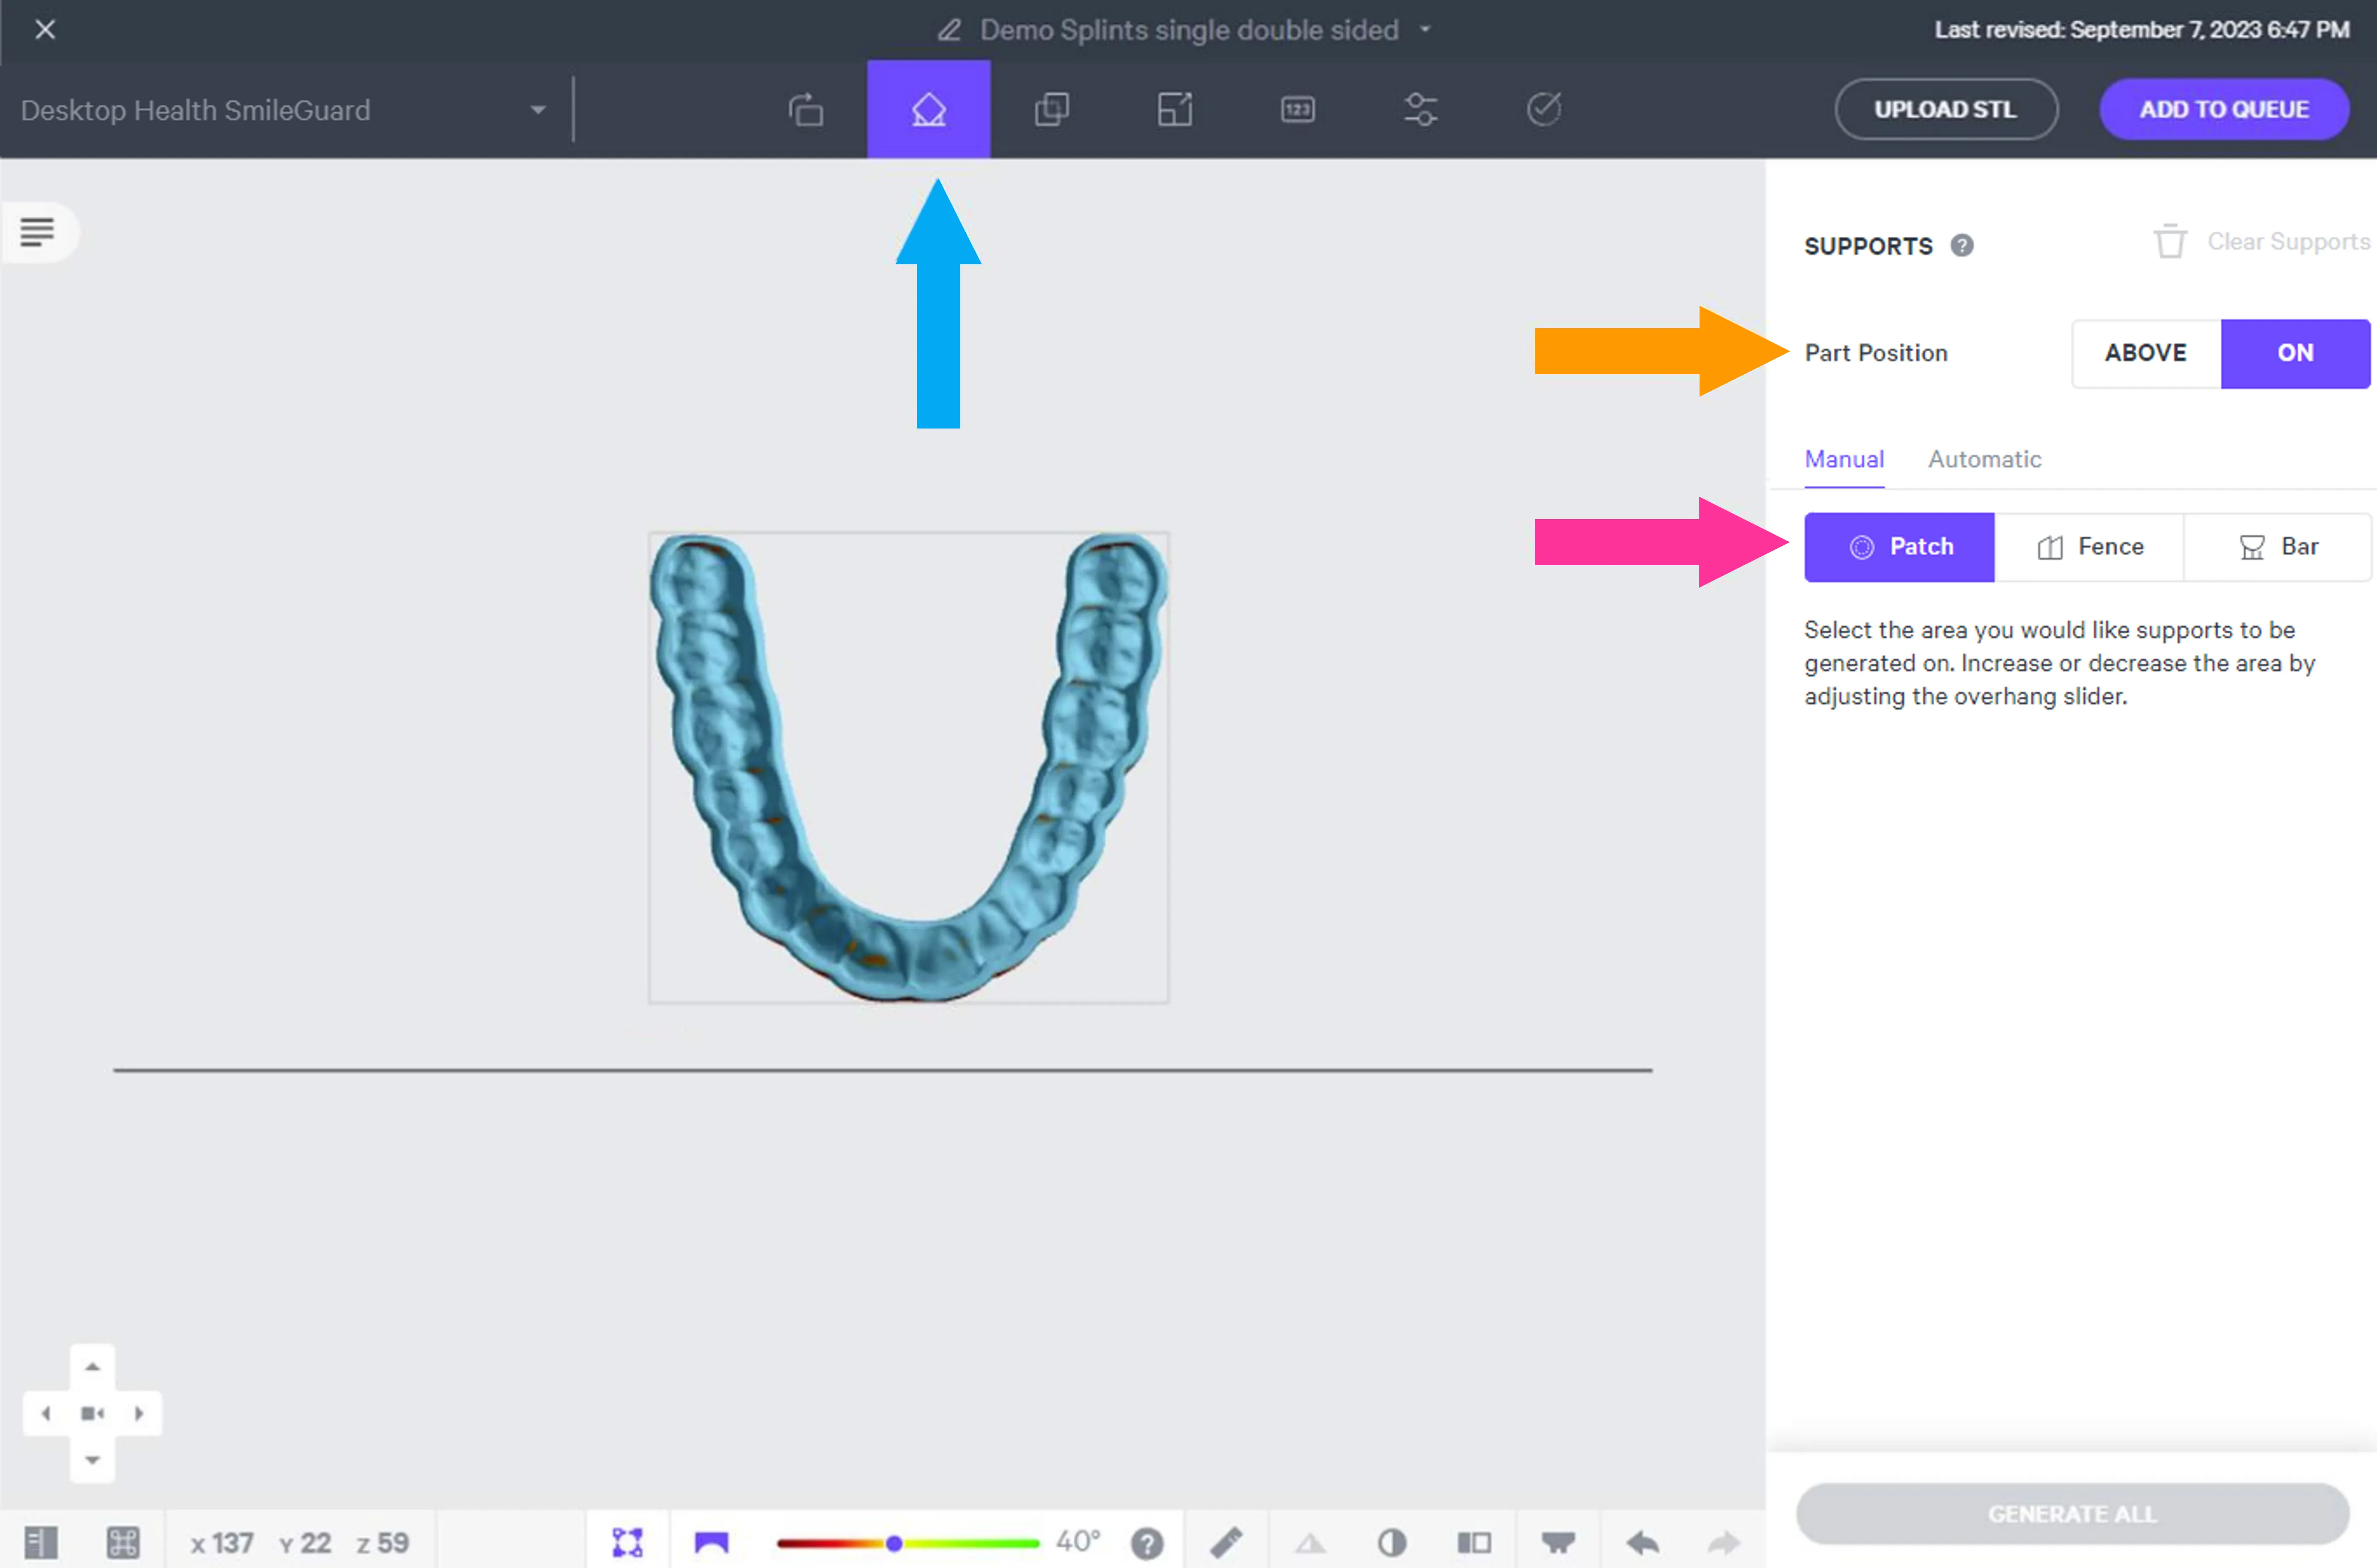Image resolution: width=2377 pixels, height=1568 pixels.
Task: Pan view up with the navigation arrow
Action: 92,1367
